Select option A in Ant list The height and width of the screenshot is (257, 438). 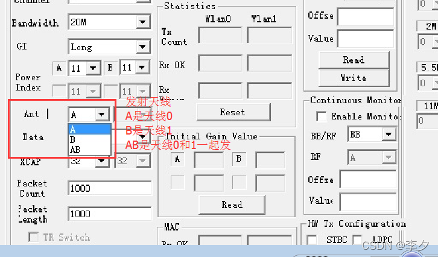click(90, 129)
